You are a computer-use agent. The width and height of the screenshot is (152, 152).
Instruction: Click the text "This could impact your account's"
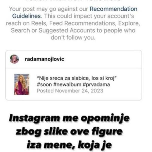pyautogui.click(x=89, y=16)
